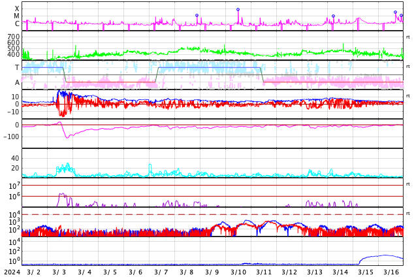Click the '3/ 7' date label
The width and height of the screenshot is (414, 277).
click(x=161, y=272)
